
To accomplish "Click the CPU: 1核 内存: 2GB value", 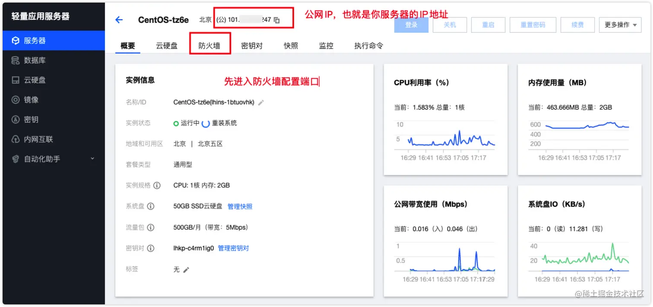I will click(x=202, y=186).
